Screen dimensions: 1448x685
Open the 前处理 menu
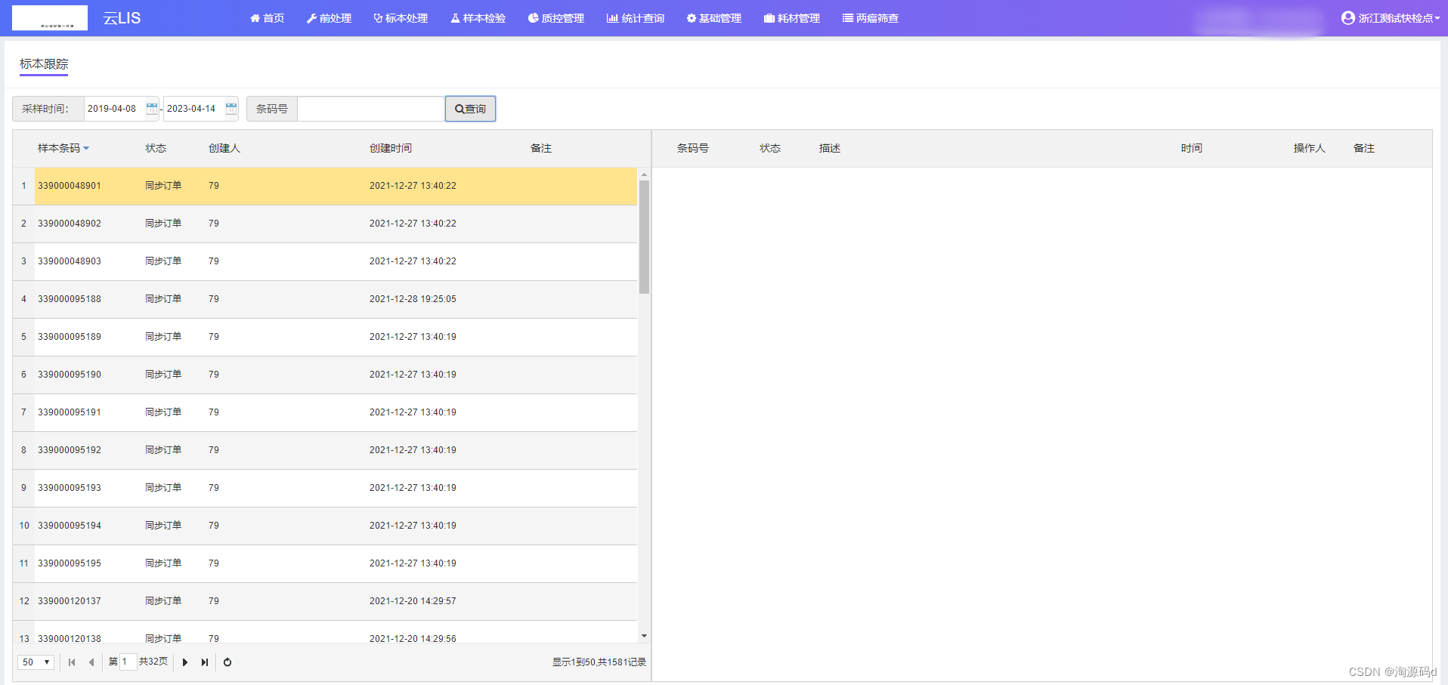tap(329, 18)
